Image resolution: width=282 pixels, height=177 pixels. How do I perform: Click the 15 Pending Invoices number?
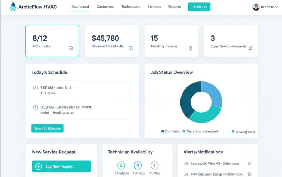pos(154,38)
